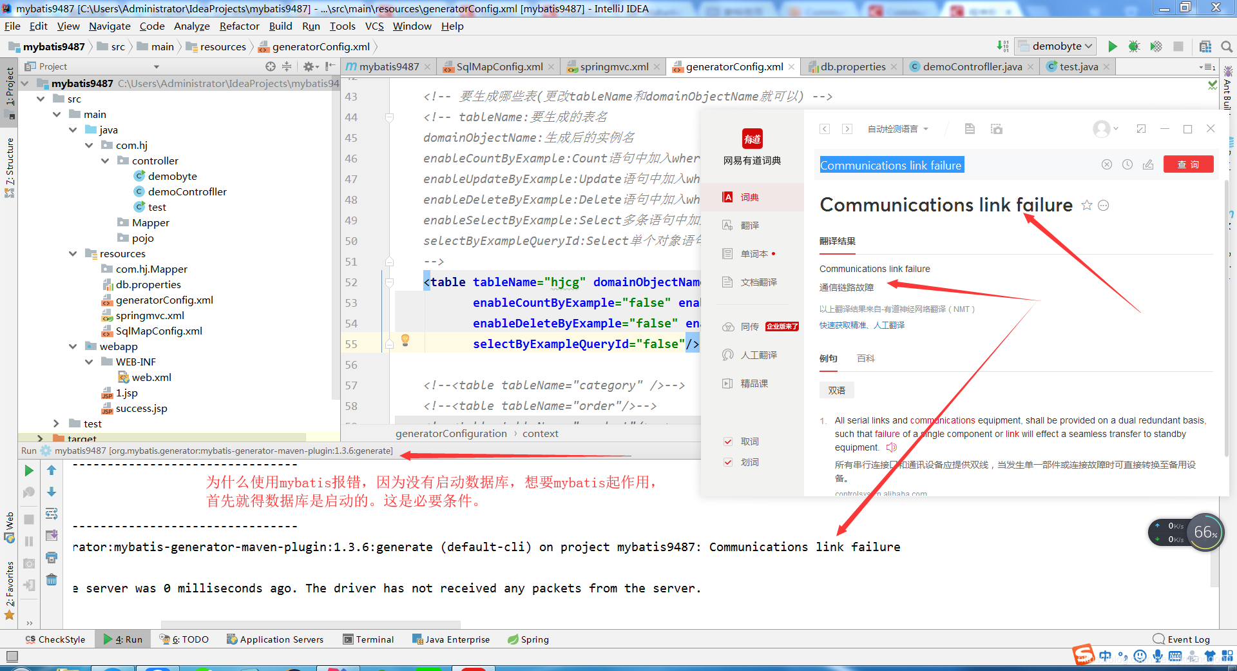Click the 66% network speed widget

(1204, 532)
